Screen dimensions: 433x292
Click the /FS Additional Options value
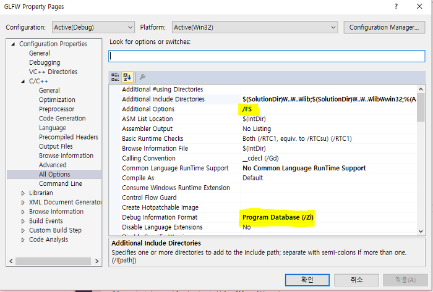pyautogui.click(x=247, y=109)
